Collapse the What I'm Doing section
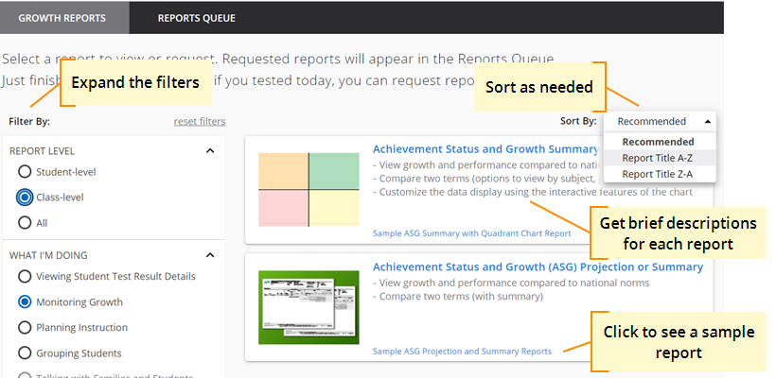776x378 pixels. [210, 254]
